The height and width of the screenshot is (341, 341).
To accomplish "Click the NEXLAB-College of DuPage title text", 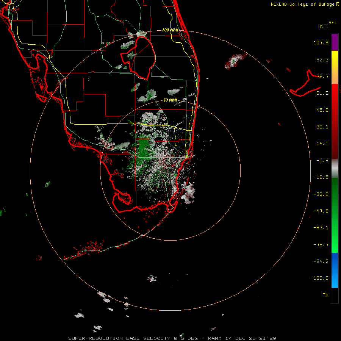I will 303,4.
